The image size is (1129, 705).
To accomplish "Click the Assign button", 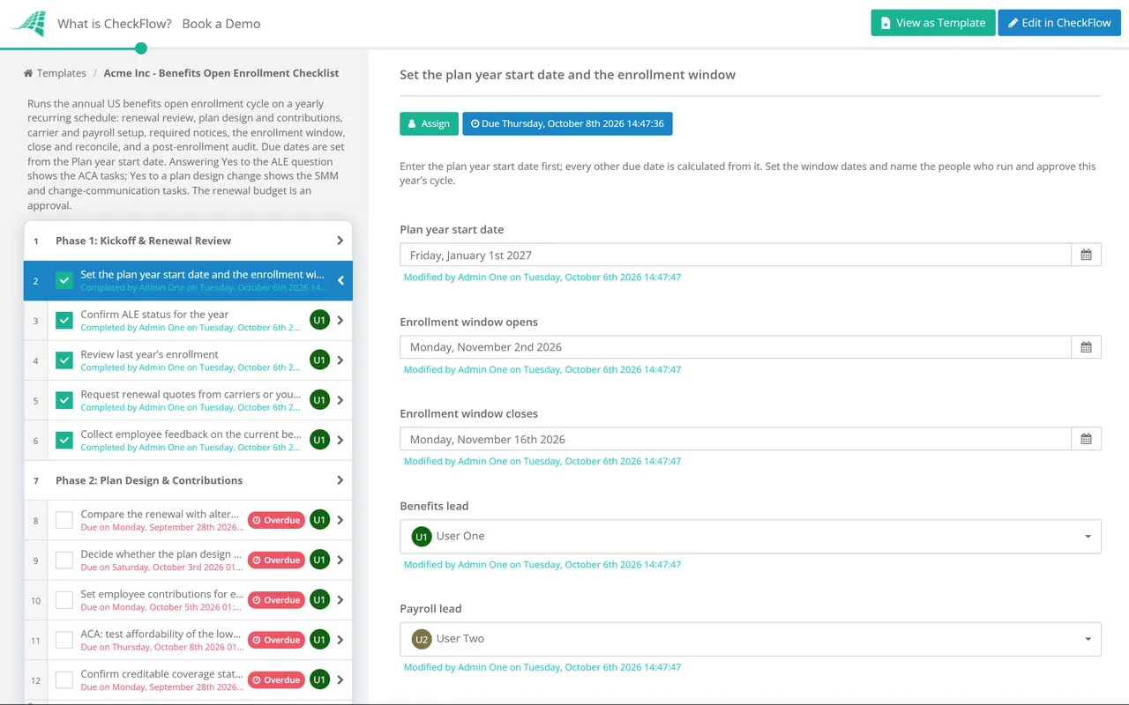I will (430, 123).
